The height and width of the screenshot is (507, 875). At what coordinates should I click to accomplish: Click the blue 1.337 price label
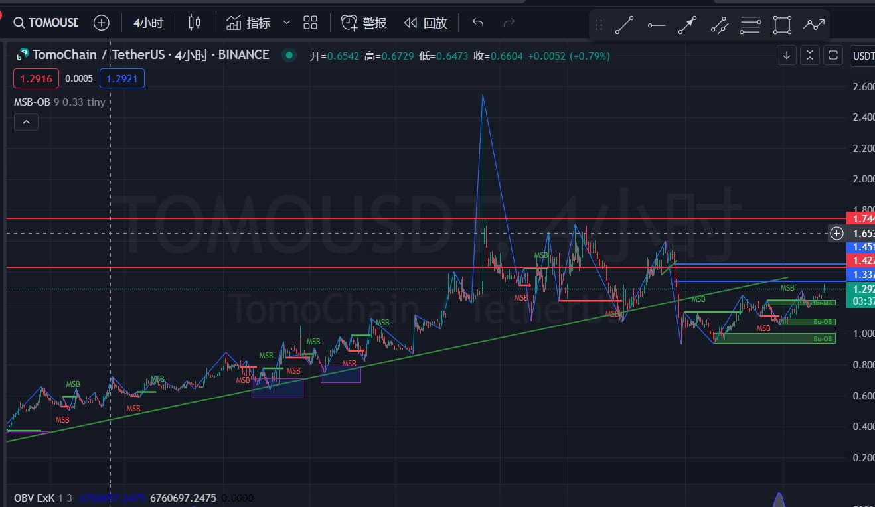coord(861,274)
